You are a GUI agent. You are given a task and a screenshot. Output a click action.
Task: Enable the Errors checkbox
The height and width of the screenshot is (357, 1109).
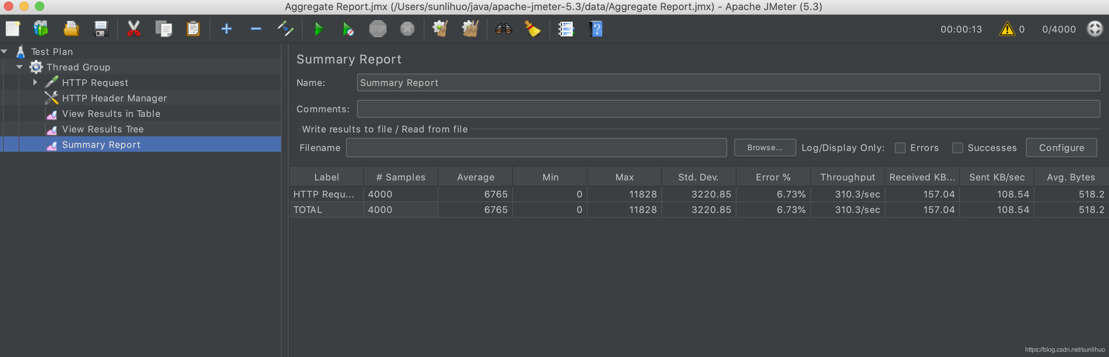coord(900,148)
